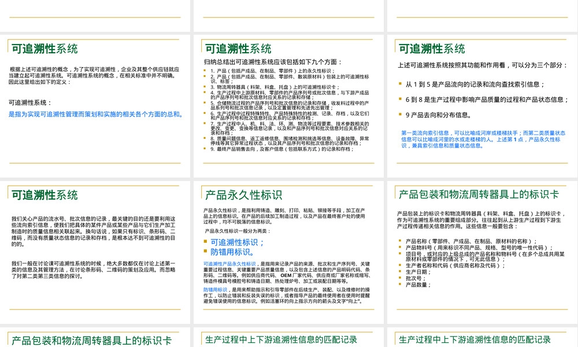
Task: Click the line 产品永久性标识一般分为两类:
Action: 238,231
